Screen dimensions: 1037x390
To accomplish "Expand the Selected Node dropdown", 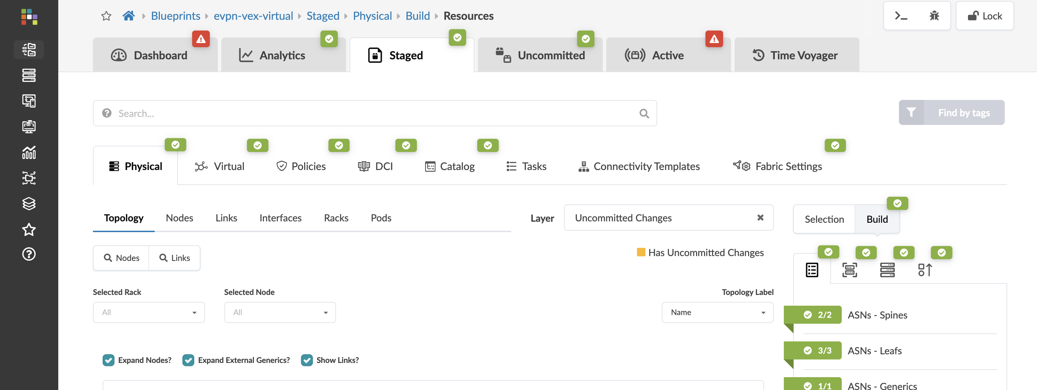I will (x=280, y=312).
